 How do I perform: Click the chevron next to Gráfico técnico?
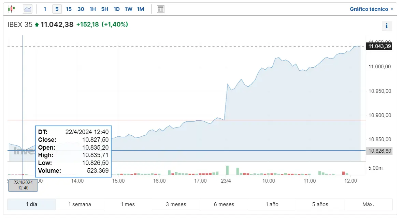(x=392, y=9)
